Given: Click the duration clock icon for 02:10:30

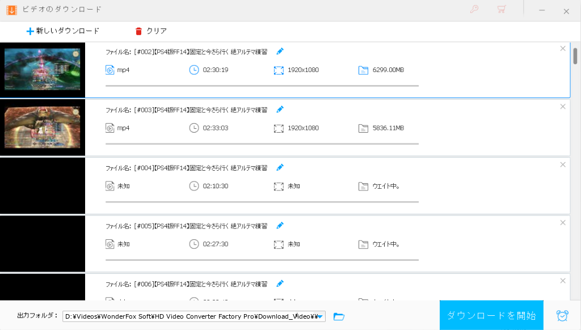Looking at the screenshot, I should point(194,186).
